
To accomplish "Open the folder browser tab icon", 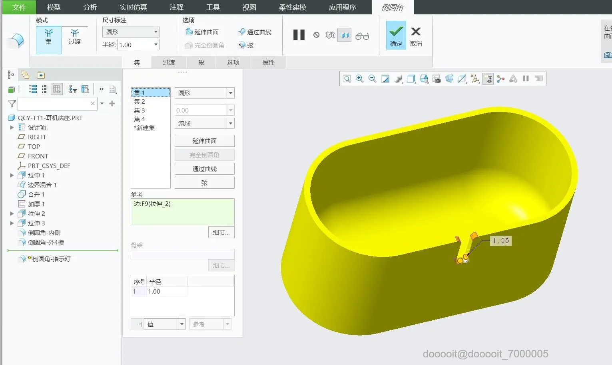I will point(25,75).
